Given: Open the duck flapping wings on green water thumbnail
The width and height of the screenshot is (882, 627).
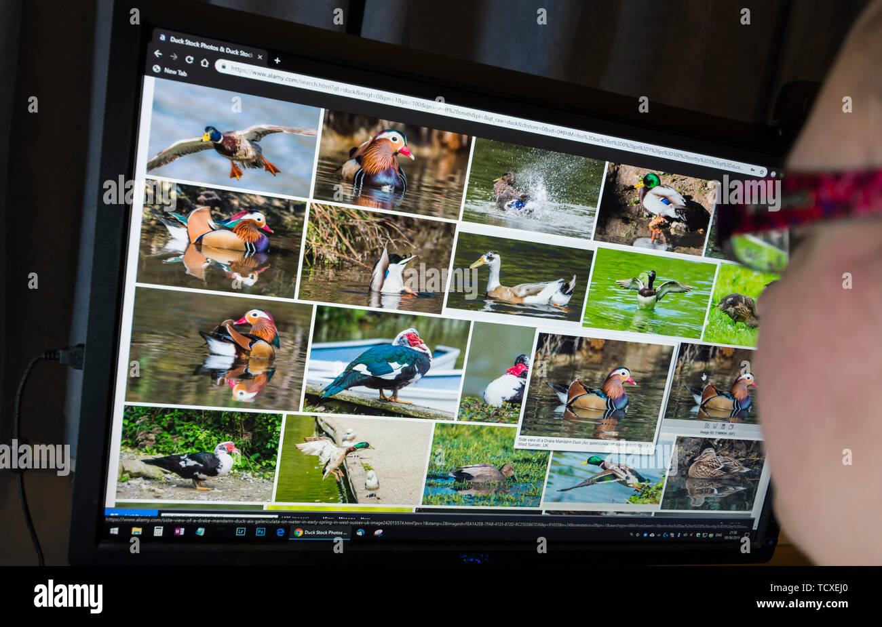Looking at the screenshot, I should pyautogui.click(x=649, y=293).
